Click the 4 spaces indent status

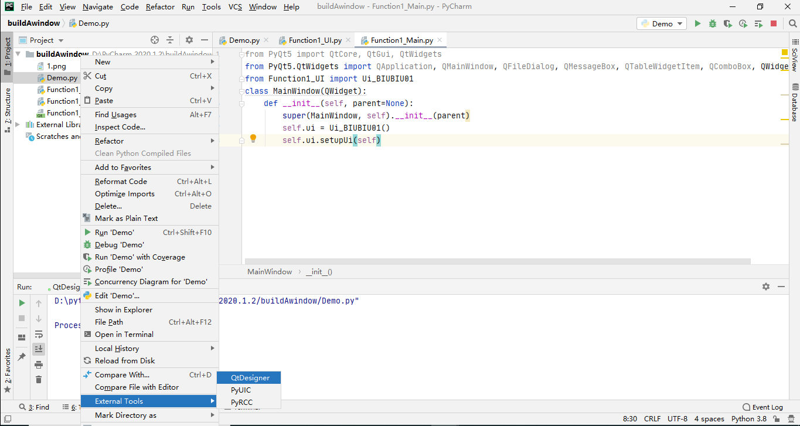pos(709,419)
